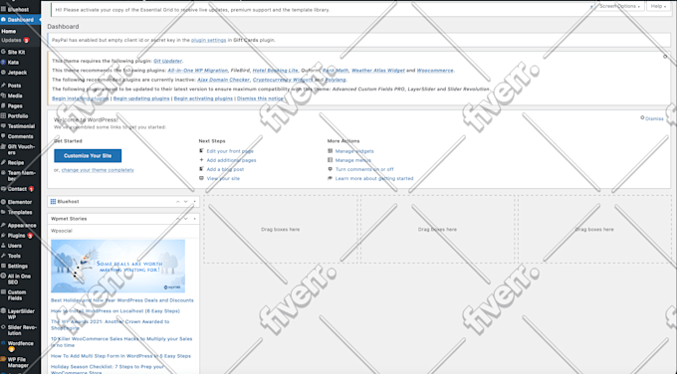Screen dimensions: 677x374
Task: Click the Jetpack sidebar icon
Action: pyautogui.click(x=3, y=73)
